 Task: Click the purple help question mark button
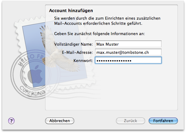tap(12, 121)
